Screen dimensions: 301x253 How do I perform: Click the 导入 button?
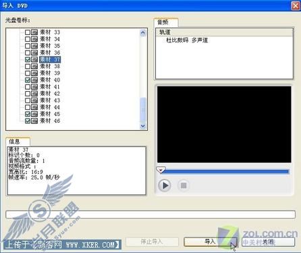211,242
